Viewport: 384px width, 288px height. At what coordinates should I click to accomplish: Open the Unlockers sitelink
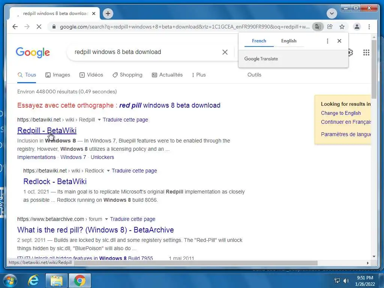point(102,157)
